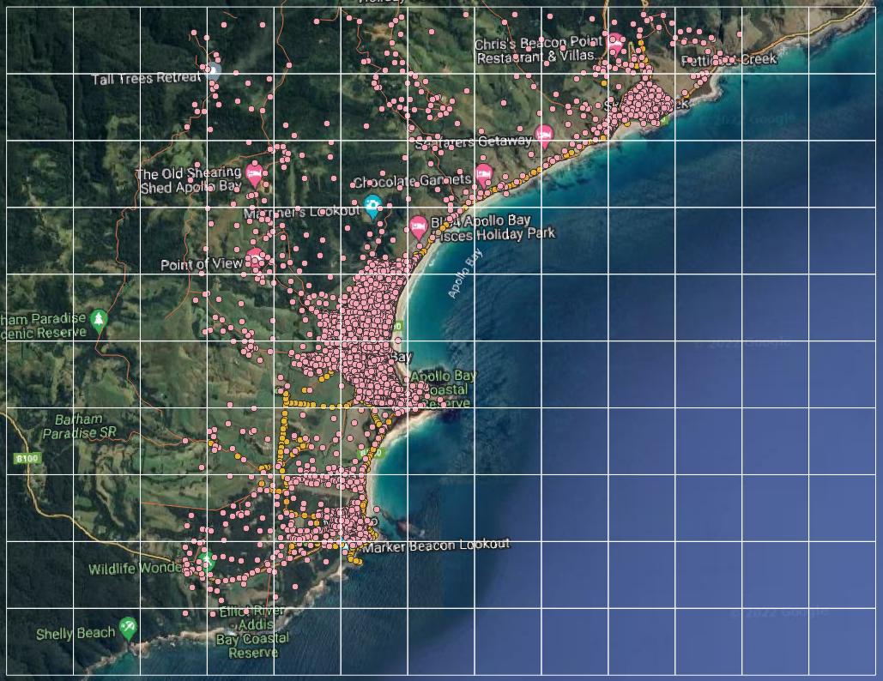883x681 pixels.
Task: Click the 'Chocolate Gannets' label
Action: click(412, 181)
